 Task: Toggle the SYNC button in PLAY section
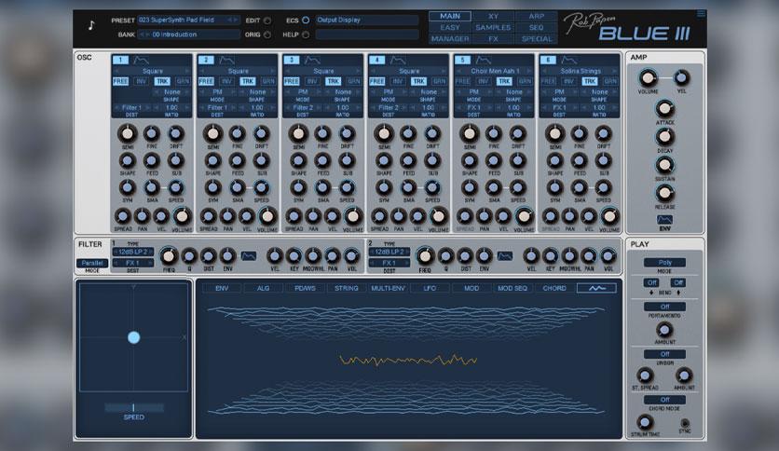[x=685, y=424]
